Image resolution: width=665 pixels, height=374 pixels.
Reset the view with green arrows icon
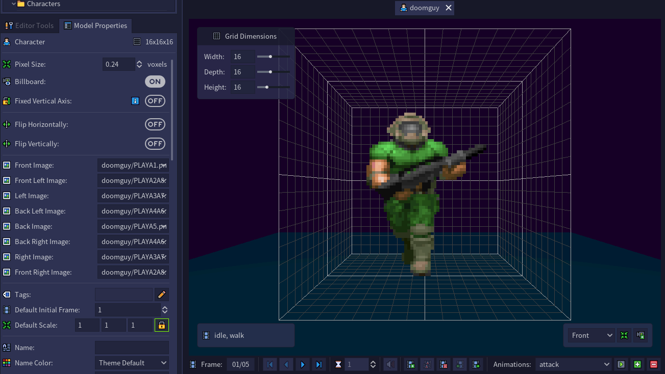click(624, 335)
